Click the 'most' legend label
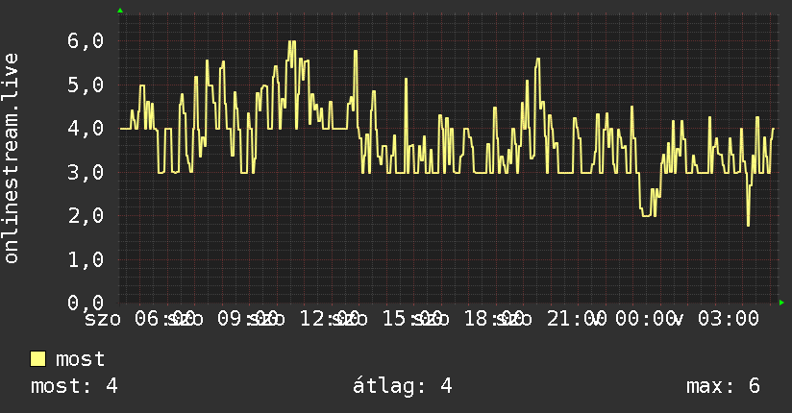The height and width of the screenshot is (413, 792). tap(80, 359)
